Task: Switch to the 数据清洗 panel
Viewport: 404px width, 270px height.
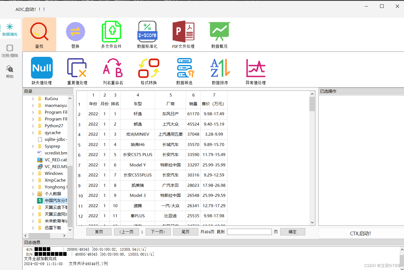Action: coord(10,29)
